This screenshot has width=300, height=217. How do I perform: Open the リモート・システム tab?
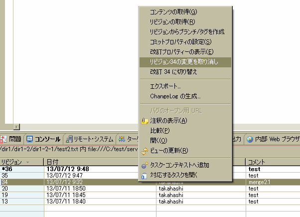[x=90, y=139]
